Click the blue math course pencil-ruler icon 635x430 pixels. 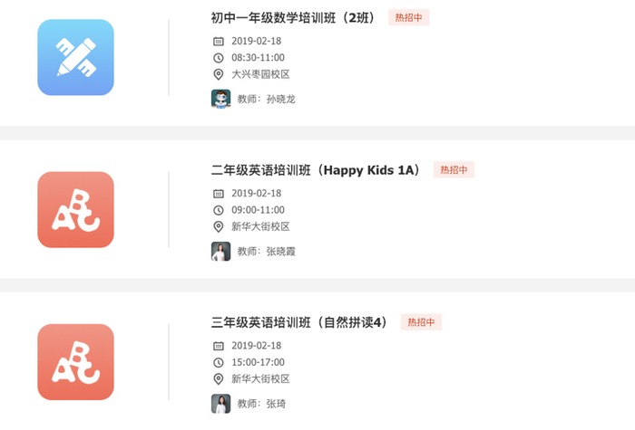pos(75,57)
